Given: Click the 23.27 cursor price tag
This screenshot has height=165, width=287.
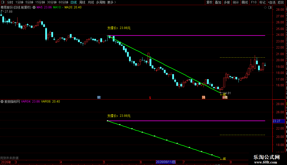Looking at the screenshot, I should pos(279,121).
